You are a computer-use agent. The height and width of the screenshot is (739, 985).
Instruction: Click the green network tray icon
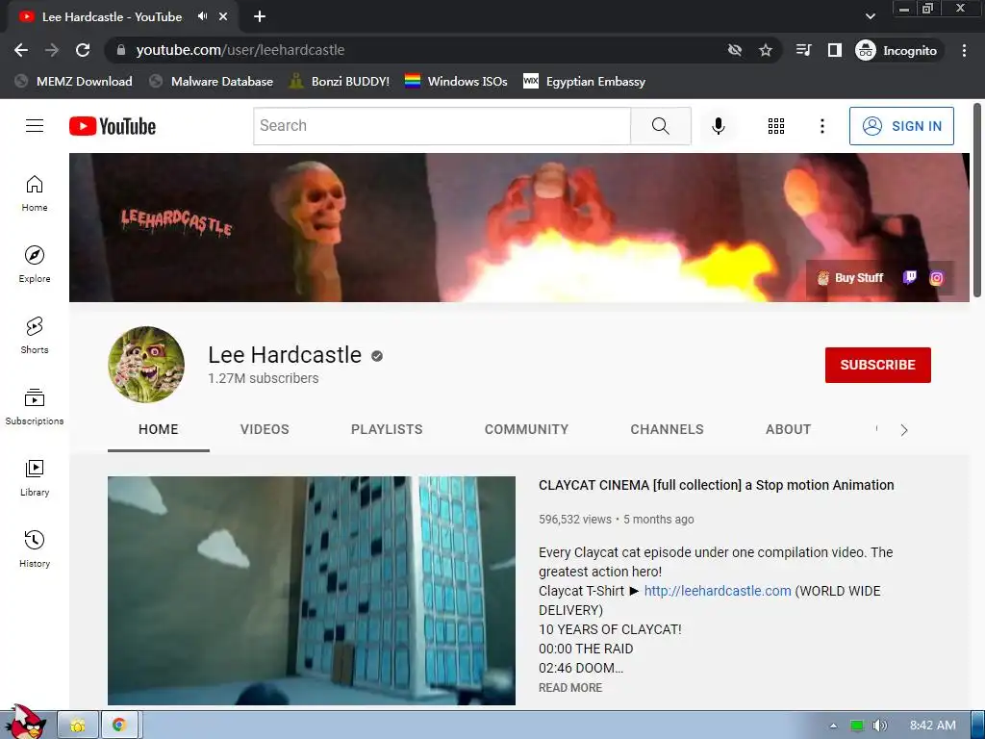click(x=857, y=726)
